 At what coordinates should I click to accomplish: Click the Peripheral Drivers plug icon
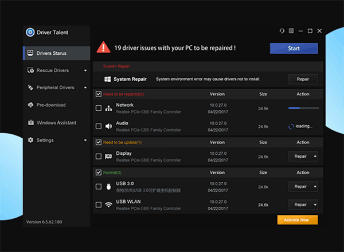(x=30, y=87)
